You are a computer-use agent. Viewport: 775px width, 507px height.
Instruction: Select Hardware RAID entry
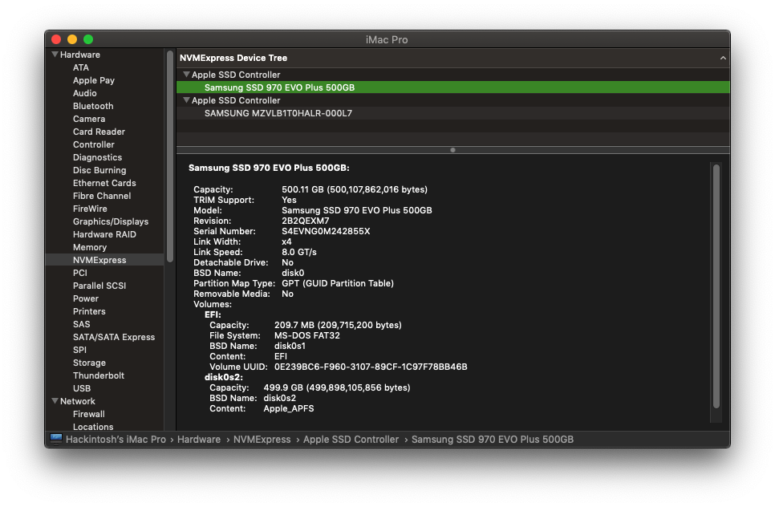click(104, 234)
